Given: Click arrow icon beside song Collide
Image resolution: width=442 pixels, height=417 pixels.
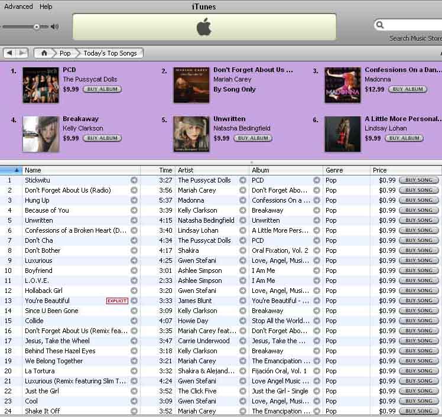Looking at the screenshot, I should (x=134, y=321).
